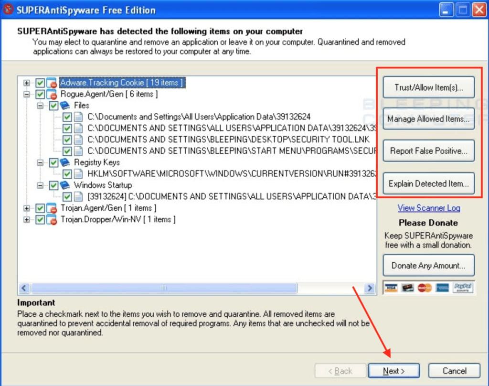Viewport: 489px width, 386px height.
Task: Click the Cancel button
Action: (454, 371)
